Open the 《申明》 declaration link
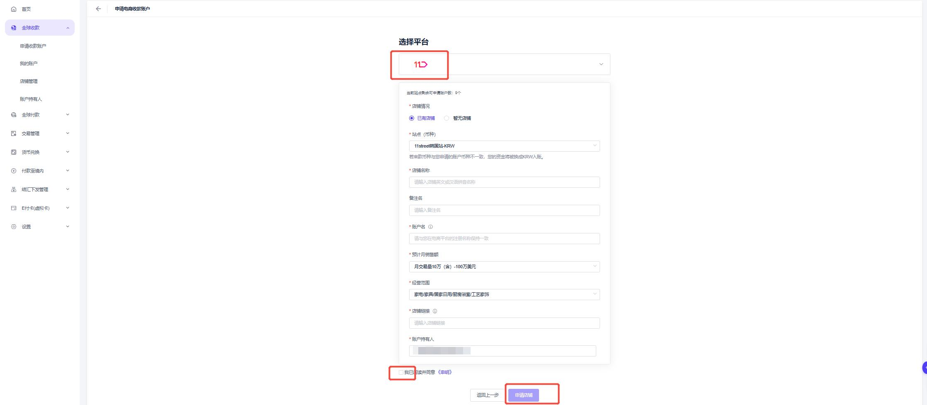Image resolution: width=927 pixels, height=405 pixels. pos(445,372)
